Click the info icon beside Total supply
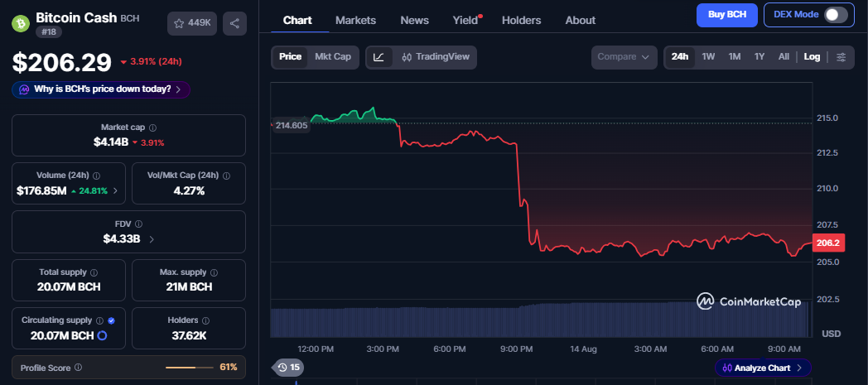Screen dimensions: 868x385 pos(94,272)
